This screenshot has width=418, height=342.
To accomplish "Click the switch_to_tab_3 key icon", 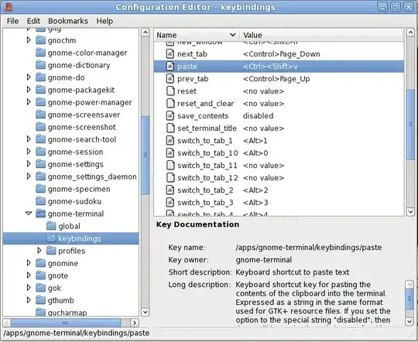I will click(170, 203).
